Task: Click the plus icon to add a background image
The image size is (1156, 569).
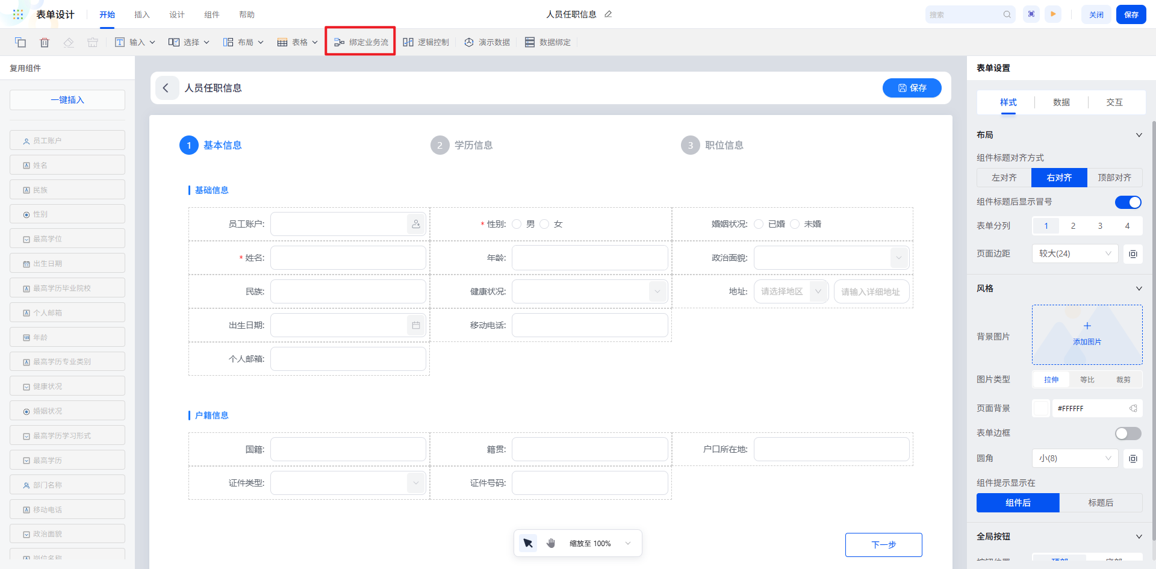Action: coord(1087,326)
